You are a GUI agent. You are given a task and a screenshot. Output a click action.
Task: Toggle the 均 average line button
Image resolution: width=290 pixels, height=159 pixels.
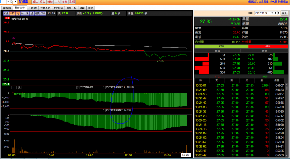click(18, 14)
